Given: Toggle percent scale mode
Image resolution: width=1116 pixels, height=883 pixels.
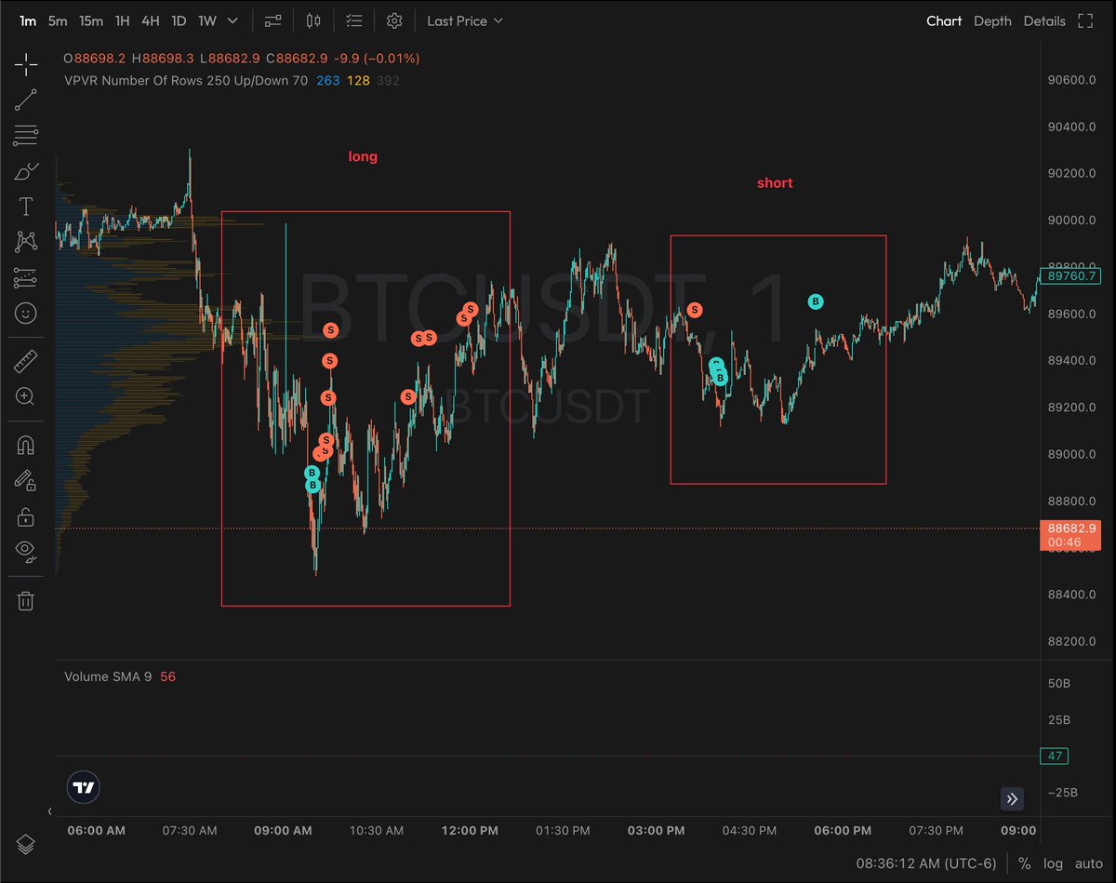Looking at the screenshot, I should point(1024,863).
